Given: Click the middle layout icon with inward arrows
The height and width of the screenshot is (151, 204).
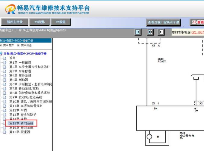Looking at the screenshot, I should 151,32.
